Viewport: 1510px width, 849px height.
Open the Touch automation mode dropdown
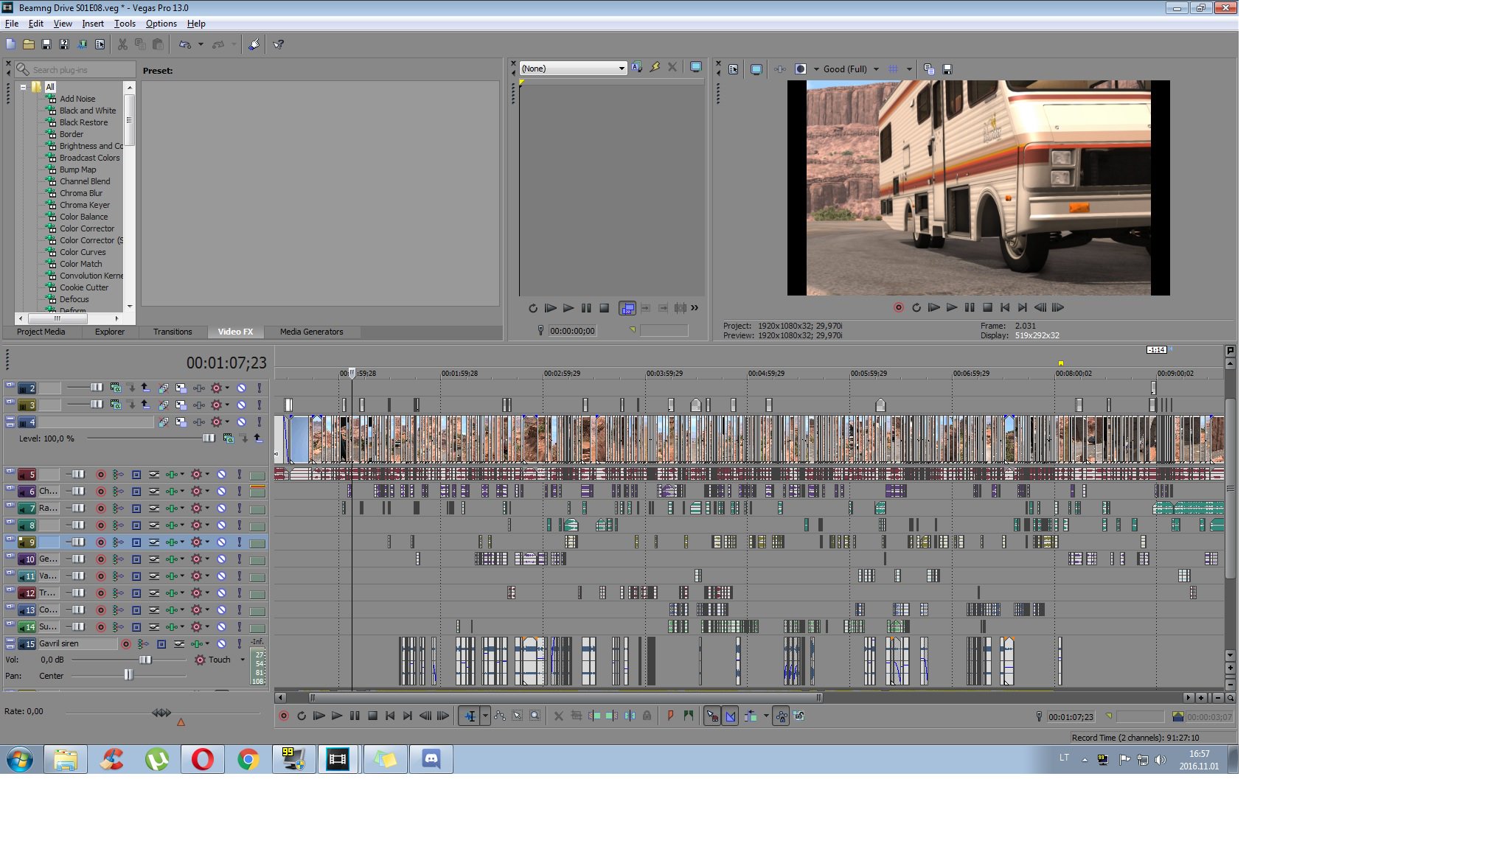click(242, 660)
